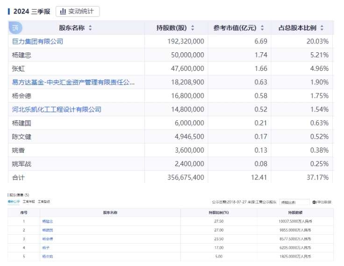Switch to the 工商登记 tab
The height and width of the screenshot is (266, 344).
[x=43, y=202]
